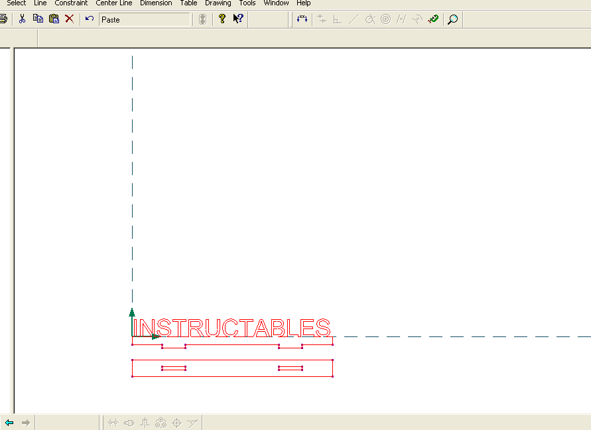Click the collinear line constraint icon

point(353,19)
